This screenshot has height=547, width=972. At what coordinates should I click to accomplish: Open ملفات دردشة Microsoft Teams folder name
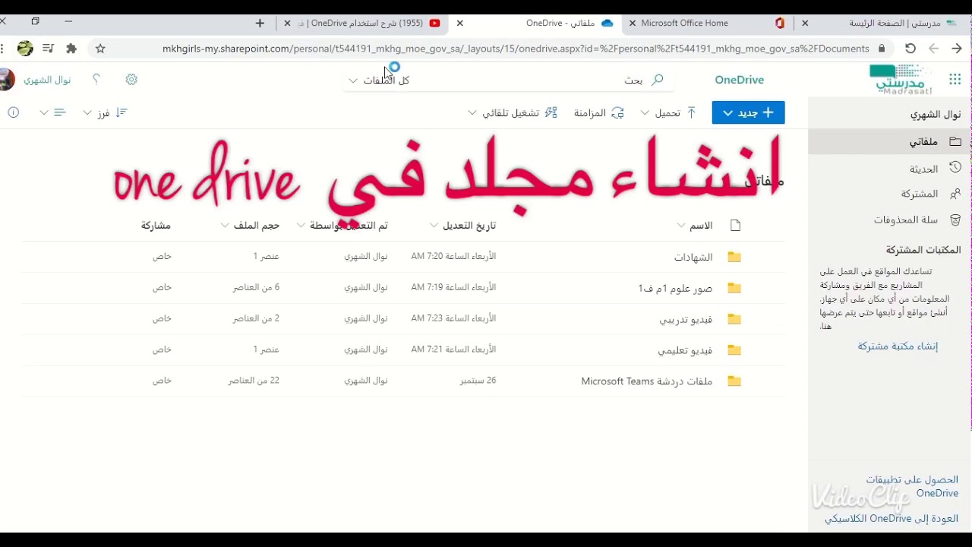point(647,381)
